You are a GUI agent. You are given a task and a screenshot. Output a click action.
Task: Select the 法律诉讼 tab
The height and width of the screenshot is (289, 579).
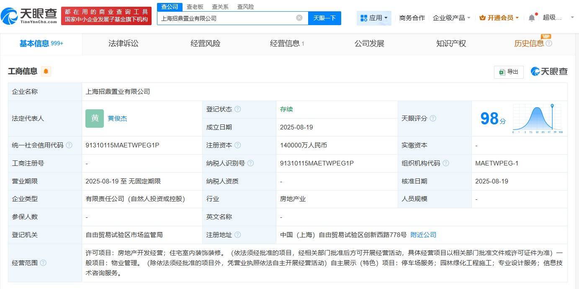[123, 44]
